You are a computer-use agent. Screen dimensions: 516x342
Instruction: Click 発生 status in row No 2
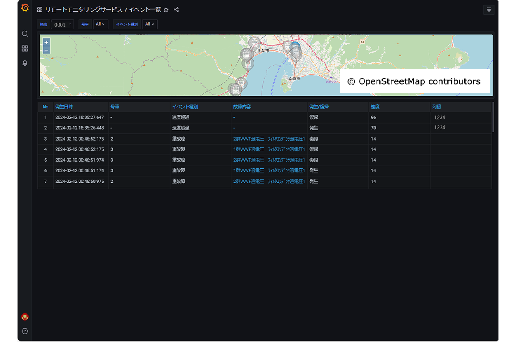point(314,128)
